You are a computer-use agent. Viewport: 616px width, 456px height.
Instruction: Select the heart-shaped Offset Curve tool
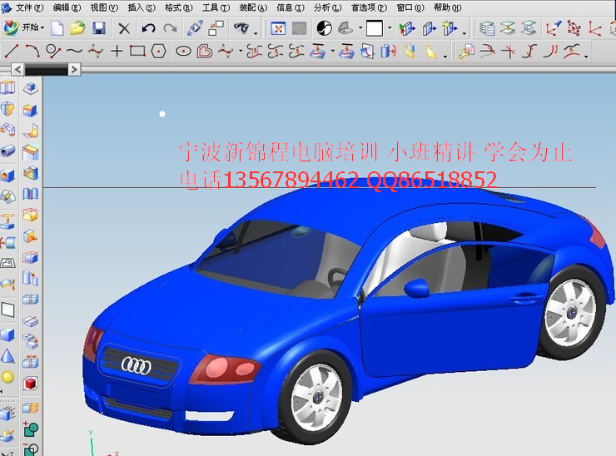click(x=204, y=51)
